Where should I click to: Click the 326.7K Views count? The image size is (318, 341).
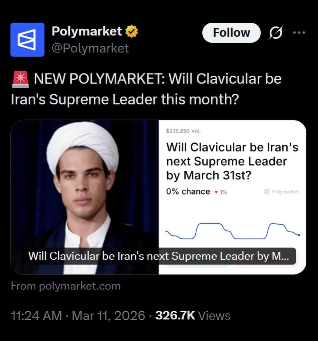click(x=193, y=316)
